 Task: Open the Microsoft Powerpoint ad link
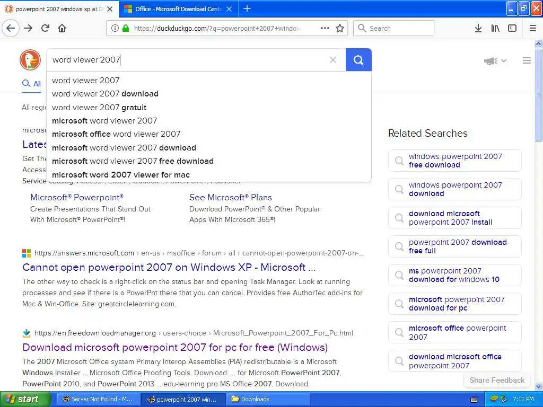(77, 197)
